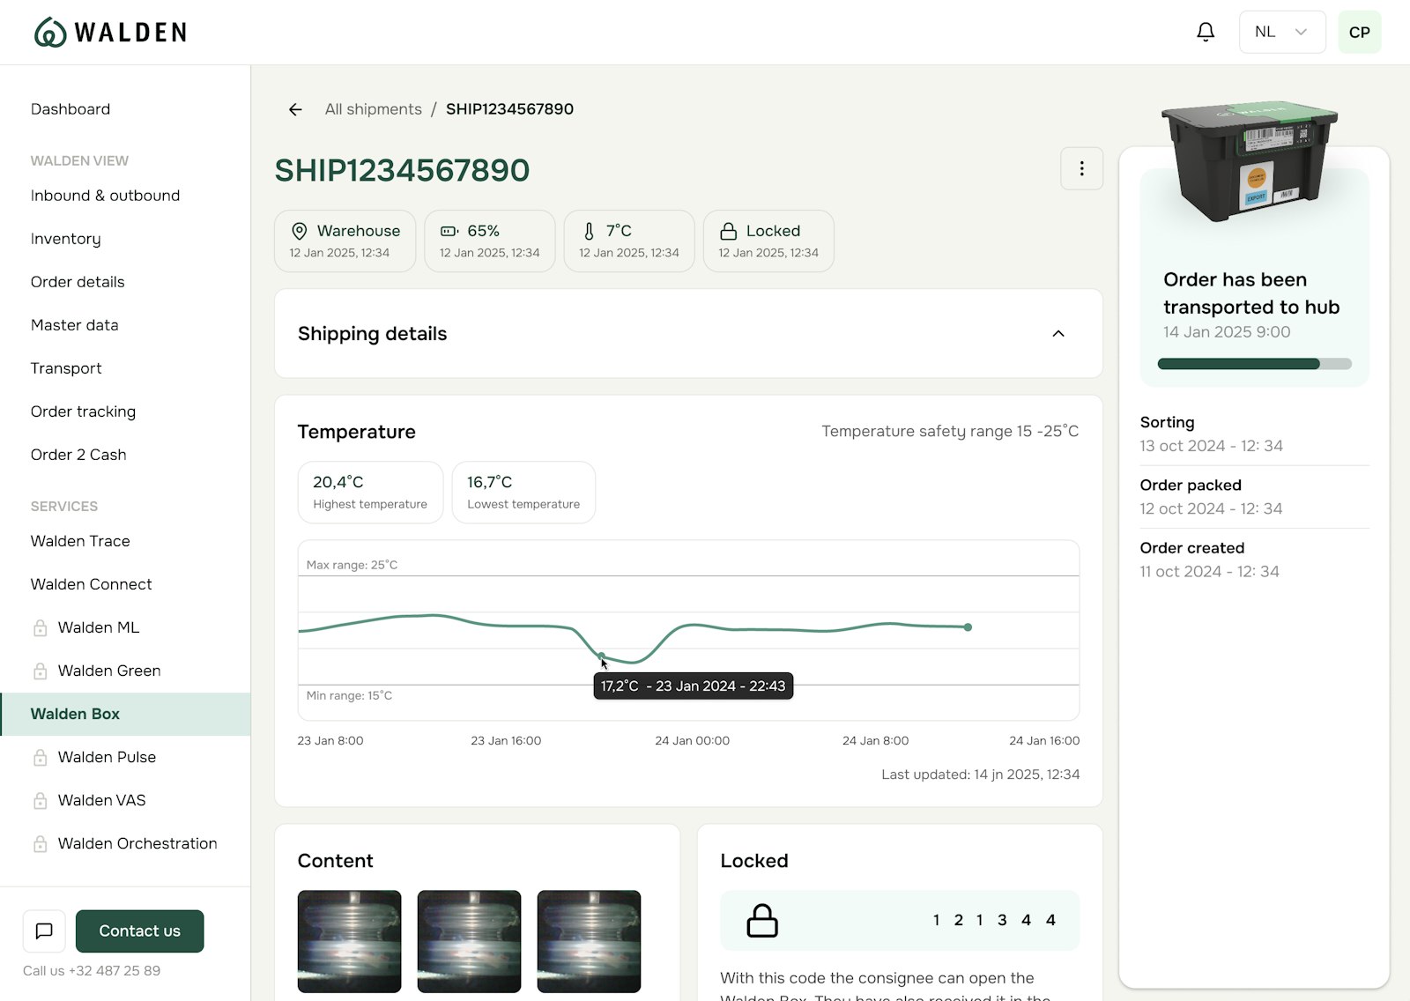Click the Contact us button
Screen dimensions: 1410x1001
(x=139, y=931)
